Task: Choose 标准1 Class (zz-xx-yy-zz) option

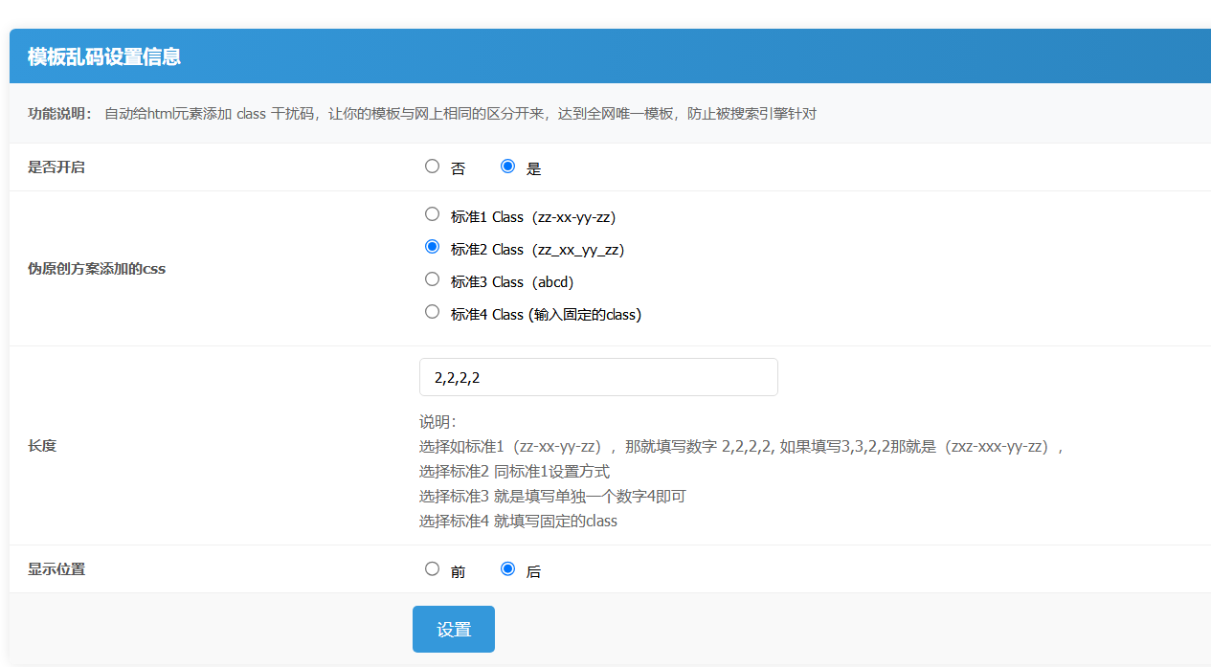Action: tap(432, 214)
